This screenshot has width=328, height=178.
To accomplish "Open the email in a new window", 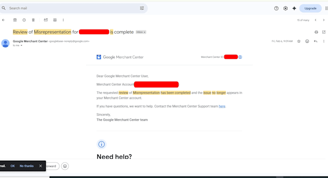I will [324, 32].
